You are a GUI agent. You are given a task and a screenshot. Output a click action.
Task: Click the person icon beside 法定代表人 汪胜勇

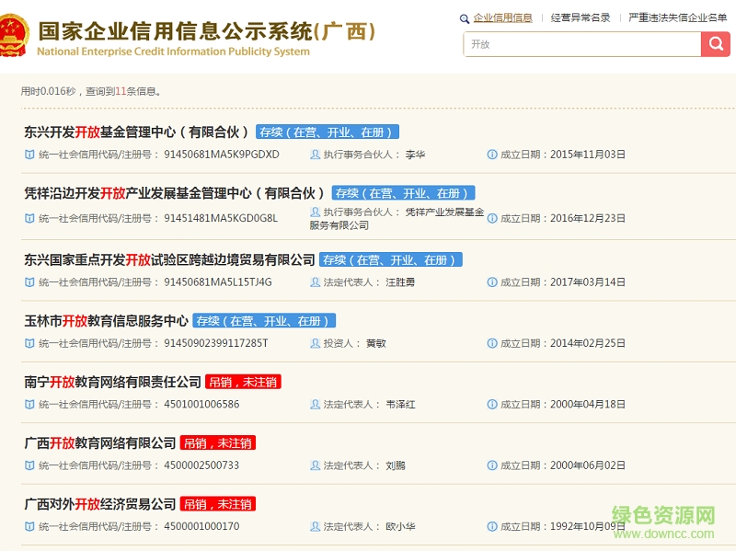315,282
